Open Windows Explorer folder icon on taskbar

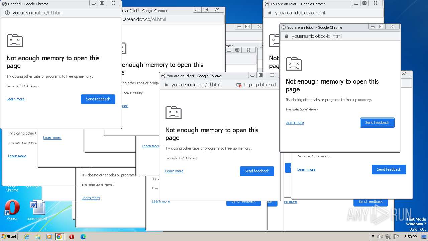tap(38, 237)
